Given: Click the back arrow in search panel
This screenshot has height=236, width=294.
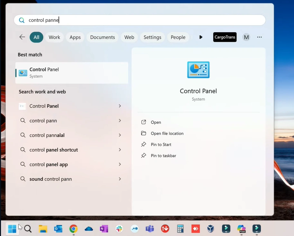Looking at the screenshot, I should tap(22, 37).
